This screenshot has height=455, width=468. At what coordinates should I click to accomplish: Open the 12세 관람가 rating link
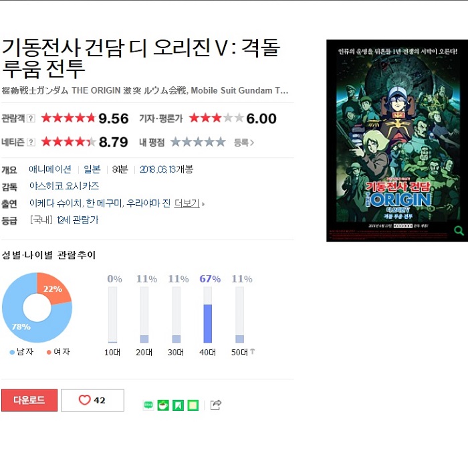[x=78, y=220]
